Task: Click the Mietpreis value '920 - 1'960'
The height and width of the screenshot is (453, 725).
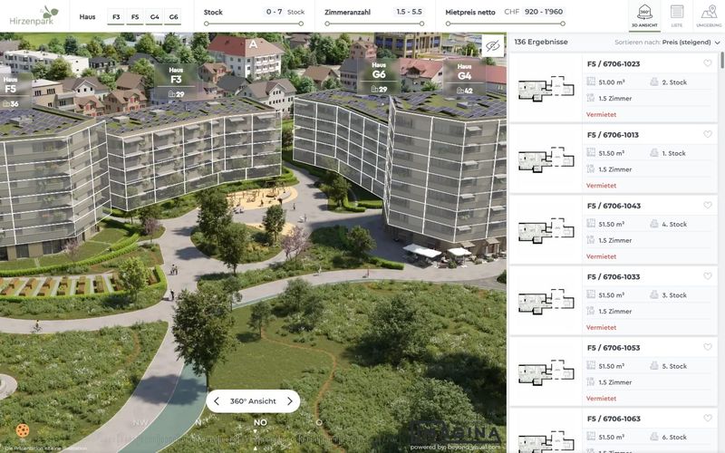Action: pos(544,12)
